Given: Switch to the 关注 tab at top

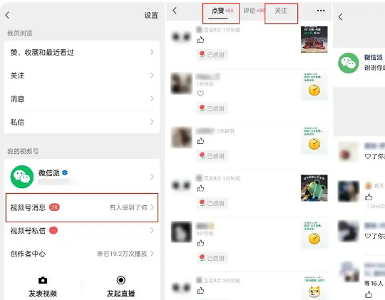Looking at the screenshot, I should tap(281, 11).
